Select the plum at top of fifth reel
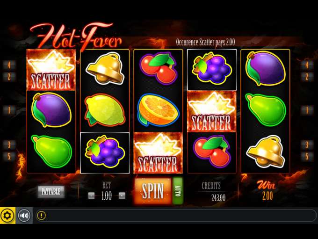The width and height of the screenshot is (318, 239). (266, 69)
